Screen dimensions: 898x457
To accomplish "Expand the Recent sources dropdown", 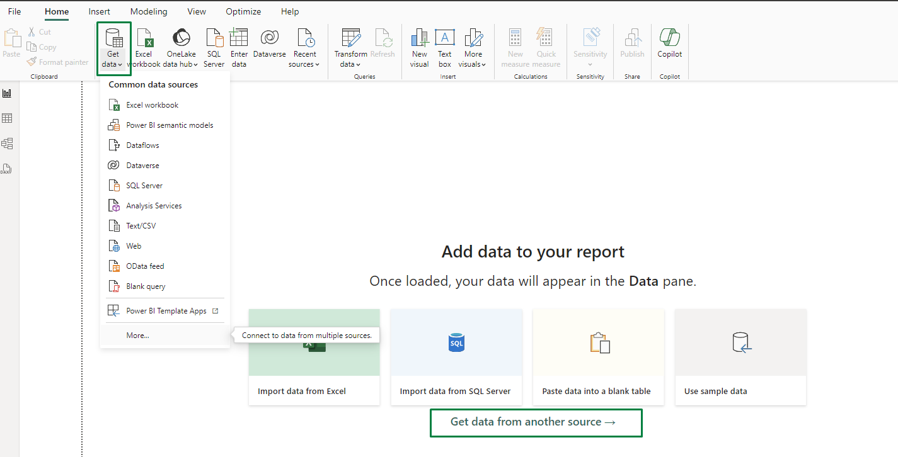I will [x=305, y=48].
